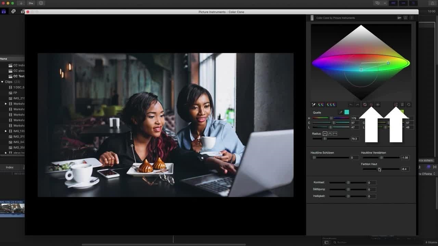Switch to the Index tab
The image size is (438, 246).
[10, 167]
